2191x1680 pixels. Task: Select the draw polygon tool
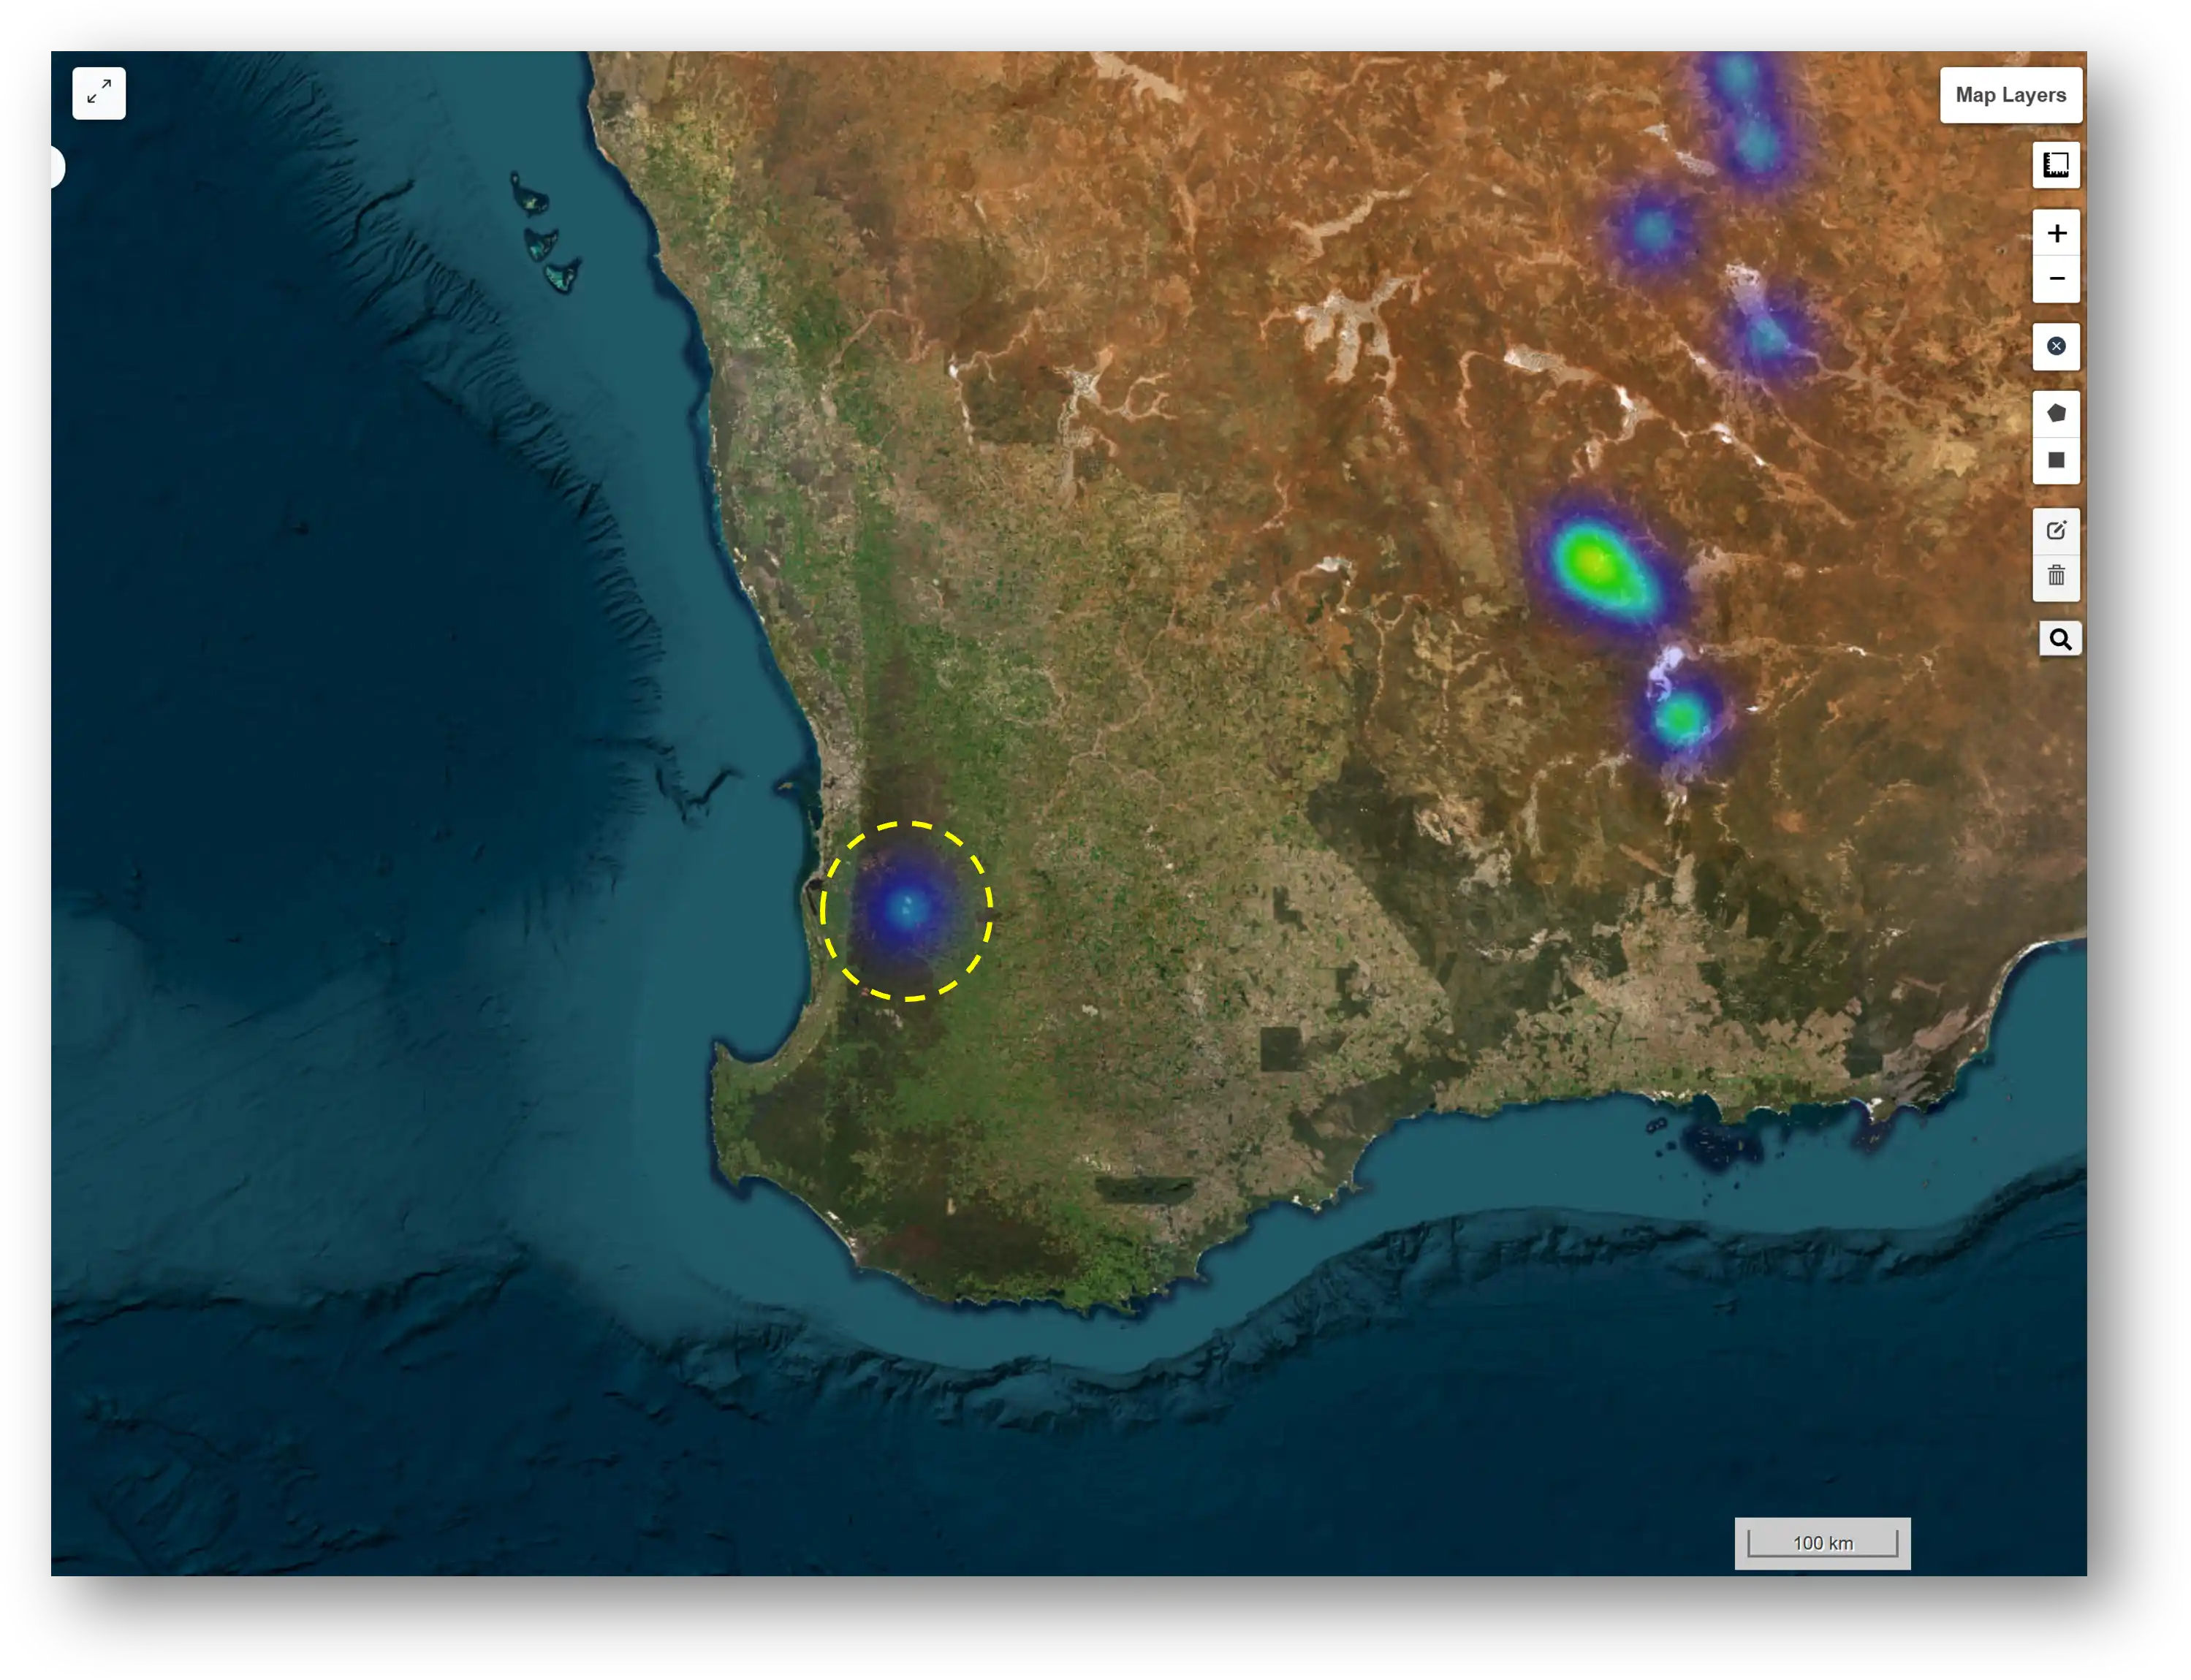tap(2056, 413)
